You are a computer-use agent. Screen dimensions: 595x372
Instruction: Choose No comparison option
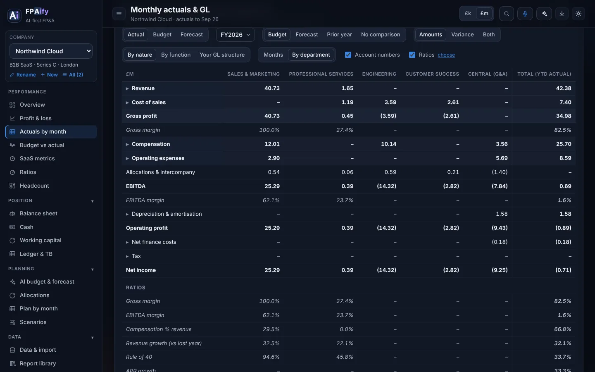click(381, 35)
